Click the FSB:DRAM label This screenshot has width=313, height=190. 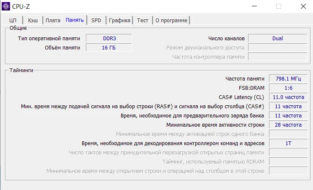coord(251,88)
